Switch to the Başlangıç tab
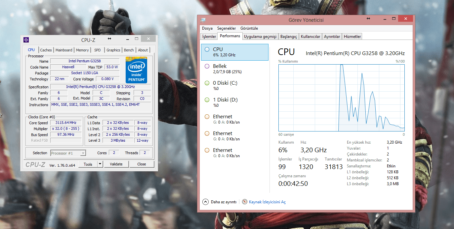 (289, 37)
